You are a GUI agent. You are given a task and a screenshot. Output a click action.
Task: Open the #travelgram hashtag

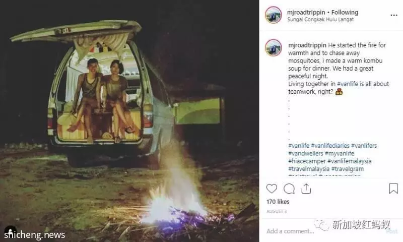[x=348, y=169]
